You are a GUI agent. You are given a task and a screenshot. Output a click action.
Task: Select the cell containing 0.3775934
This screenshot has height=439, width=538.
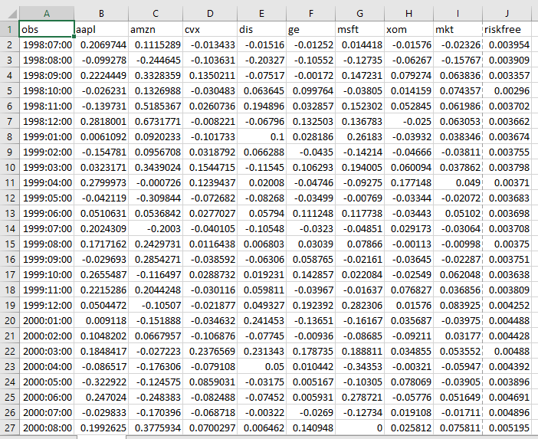click(x=156, y=428)
